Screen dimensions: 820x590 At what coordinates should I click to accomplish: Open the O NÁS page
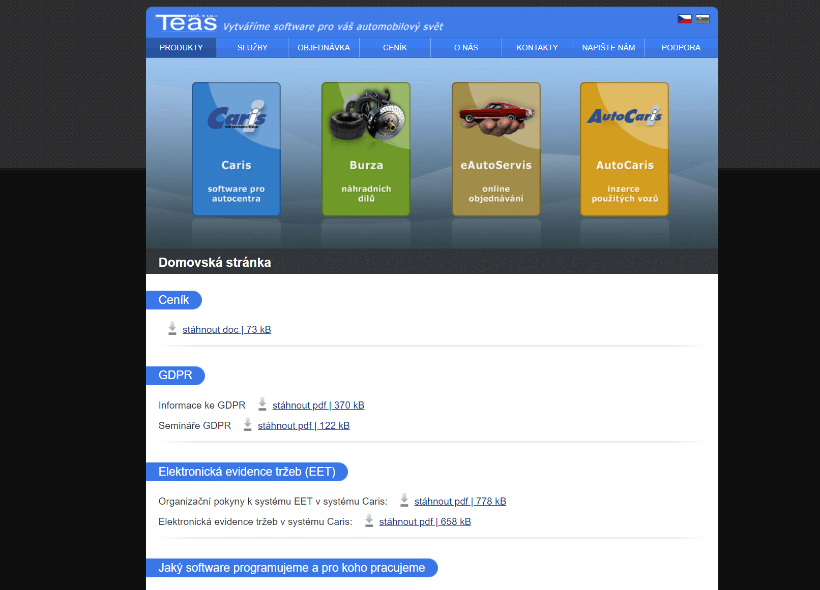466,48
